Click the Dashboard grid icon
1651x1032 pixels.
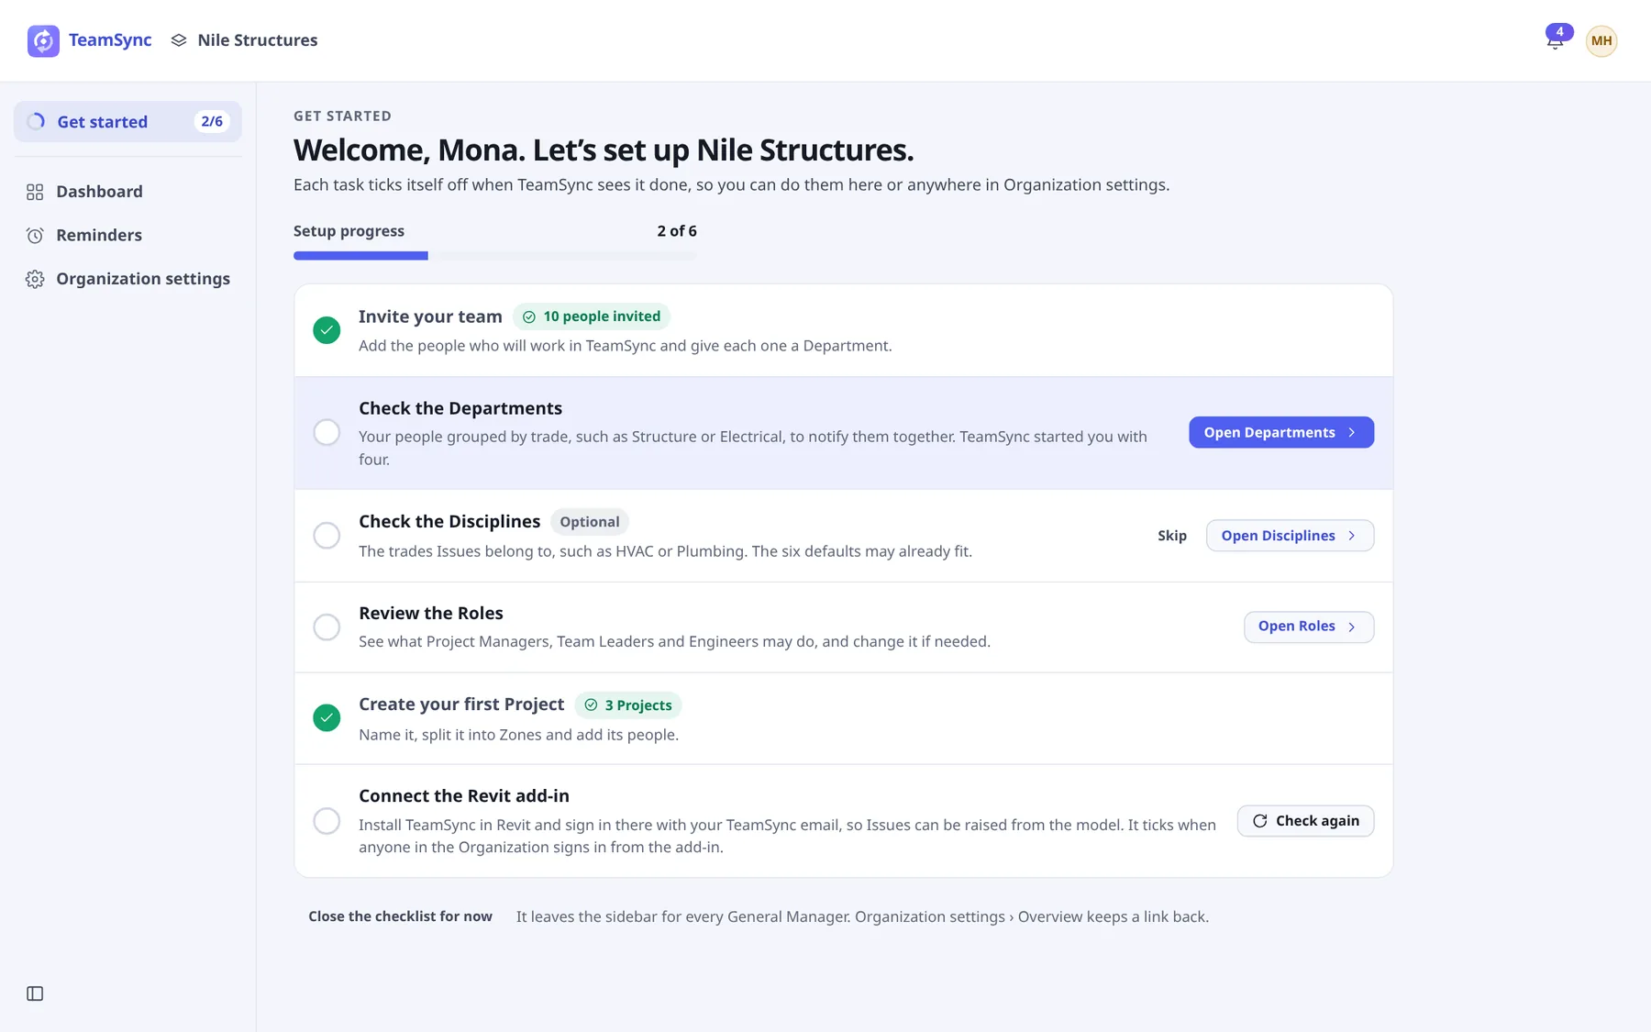[35, 192]
